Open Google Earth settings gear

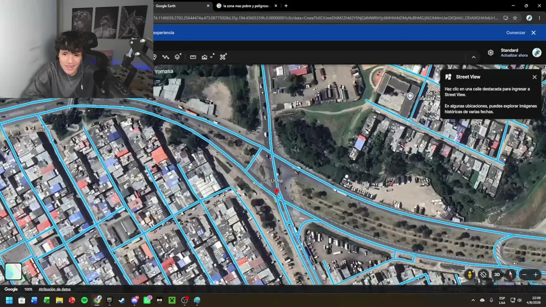491,52
